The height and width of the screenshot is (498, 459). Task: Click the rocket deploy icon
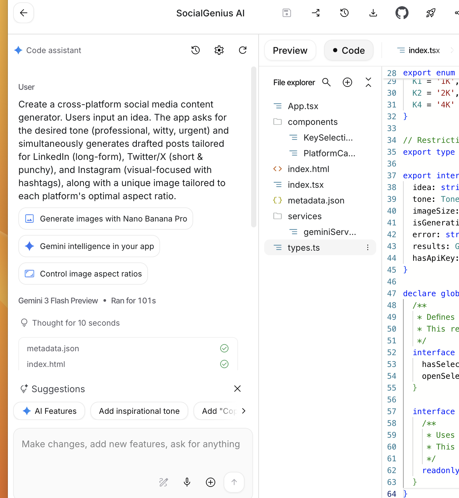click(x=431, y=13)
